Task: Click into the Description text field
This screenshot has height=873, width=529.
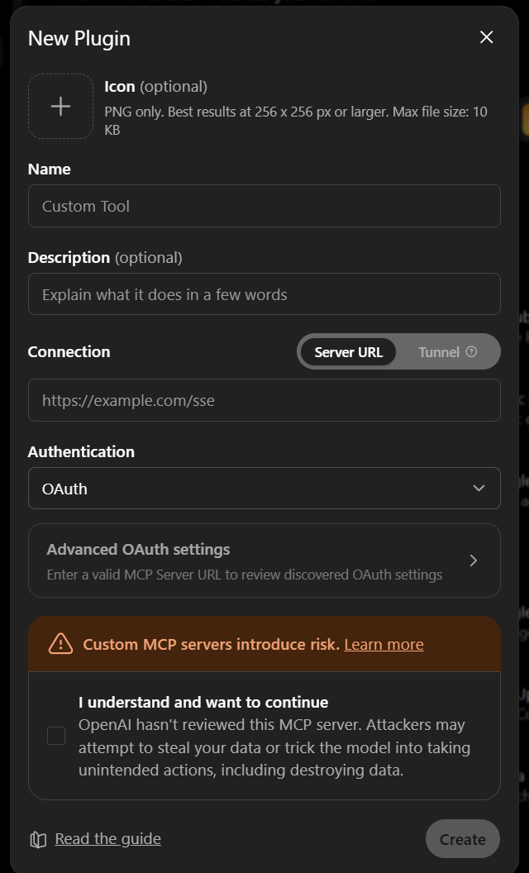Action: [x=264, y=294]
